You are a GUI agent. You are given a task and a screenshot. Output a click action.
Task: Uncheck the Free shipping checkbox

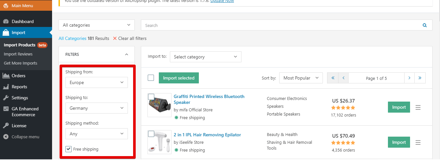tap(68, 149)
